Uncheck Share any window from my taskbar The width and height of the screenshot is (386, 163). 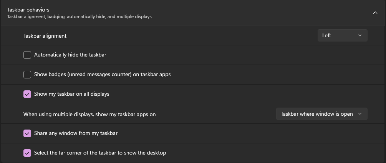pyautogui.click(x=27, y=133)
